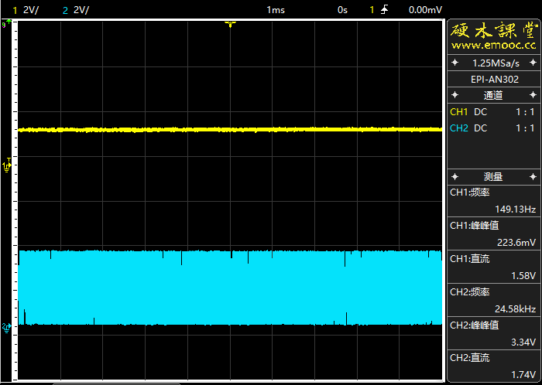Open the 测量 measurement panel header
The image size is (542, 385).
pyautogui.click(x=493, y=177)
